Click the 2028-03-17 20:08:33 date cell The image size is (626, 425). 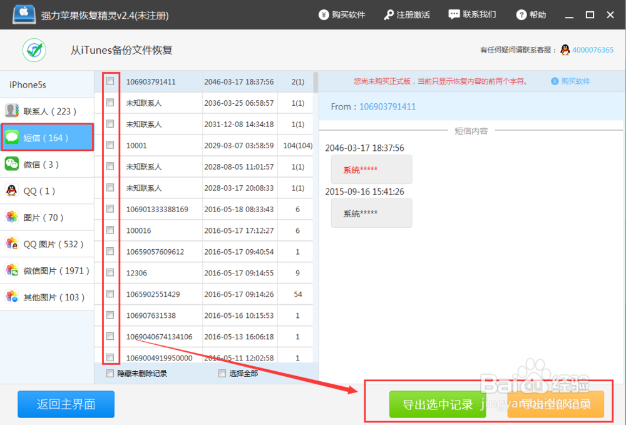239,188
